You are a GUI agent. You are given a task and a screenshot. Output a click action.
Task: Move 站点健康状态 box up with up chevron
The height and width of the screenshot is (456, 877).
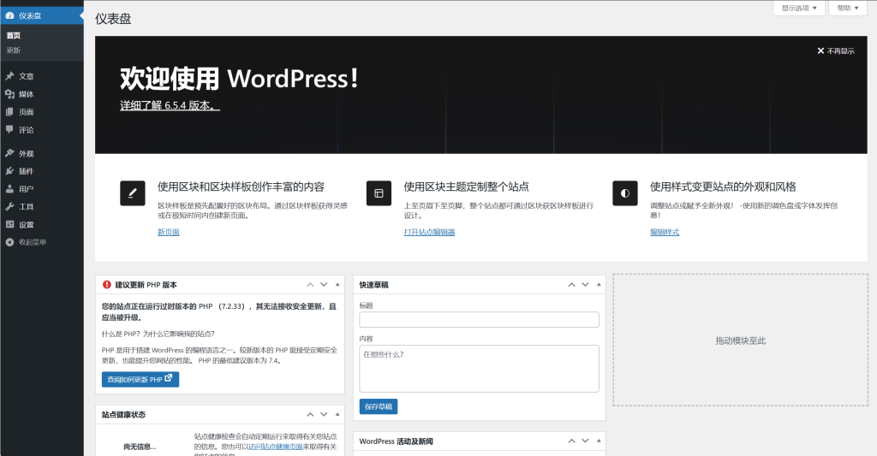click(310, 414)
